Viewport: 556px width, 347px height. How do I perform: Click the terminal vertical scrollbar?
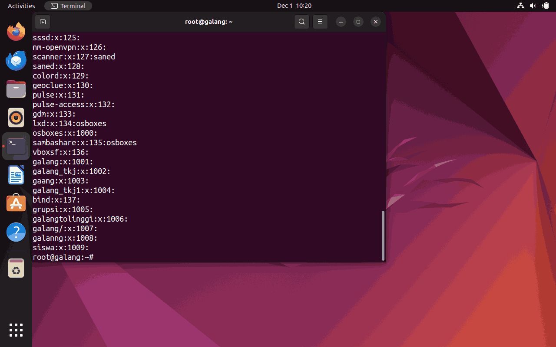383,236
